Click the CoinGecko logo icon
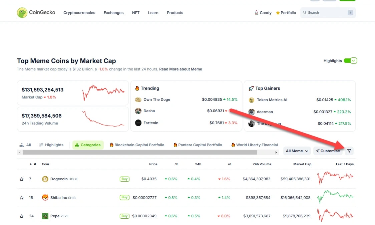Viewport: 375px width, 225px height. coord(22,13)
